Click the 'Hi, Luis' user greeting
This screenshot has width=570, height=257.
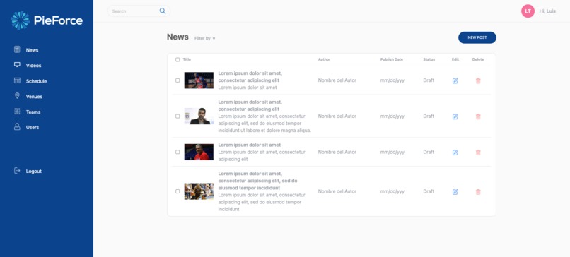pyautogui.click(x=547, y=11)
